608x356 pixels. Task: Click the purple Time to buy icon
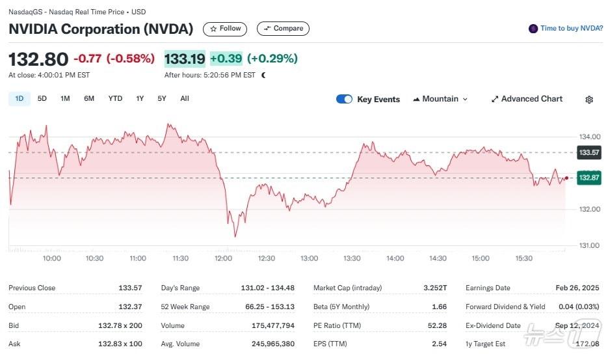coord(533,29)
